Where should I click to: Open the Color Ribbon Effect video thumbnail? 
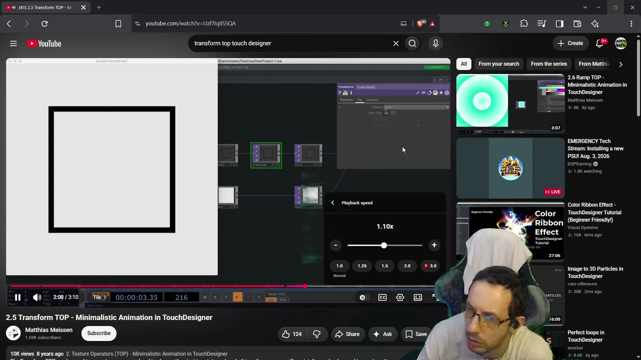tap(510, 231)
